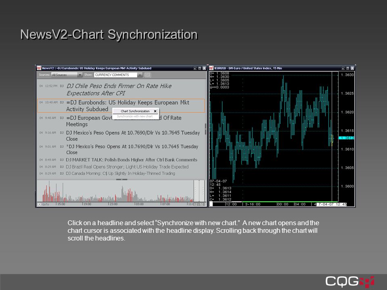Maximize the NewsV2 window
387x290 pixels.
point(200,68)
